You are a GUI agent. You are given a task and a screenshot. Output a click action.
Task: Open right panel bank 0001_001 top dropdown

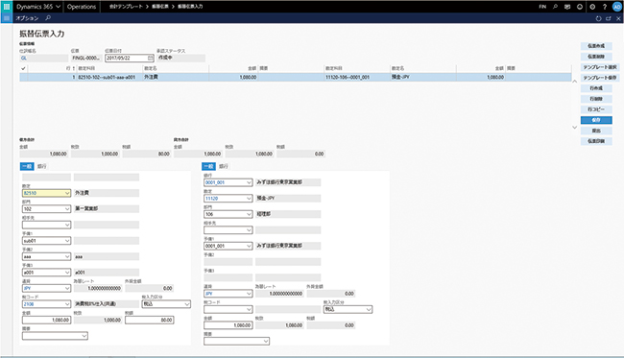249,182
